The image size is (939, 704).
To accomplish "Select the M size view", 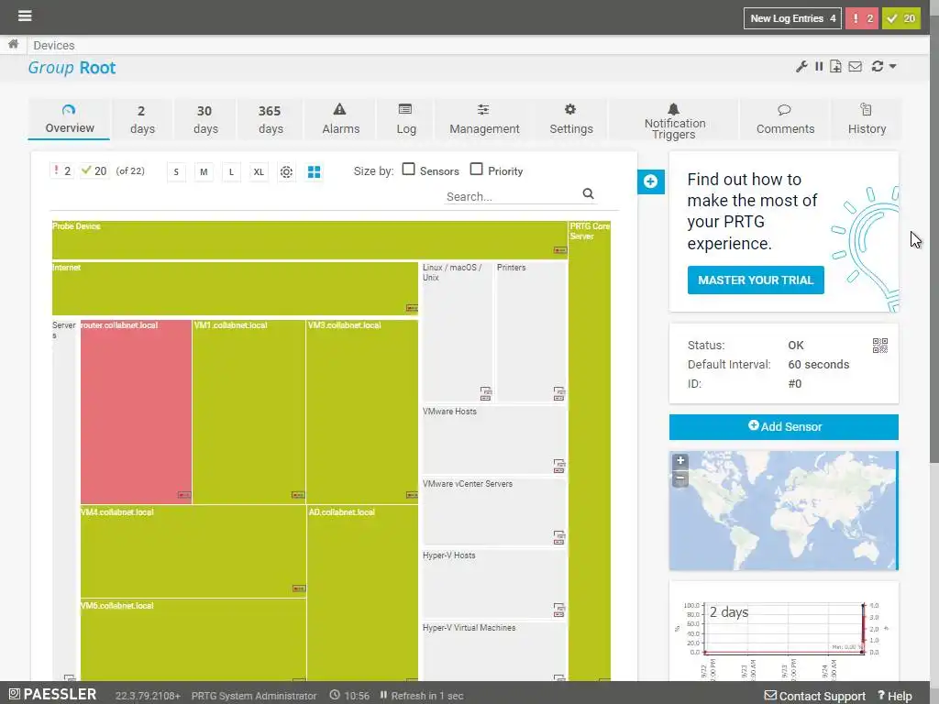I will [x=204, y=171].
